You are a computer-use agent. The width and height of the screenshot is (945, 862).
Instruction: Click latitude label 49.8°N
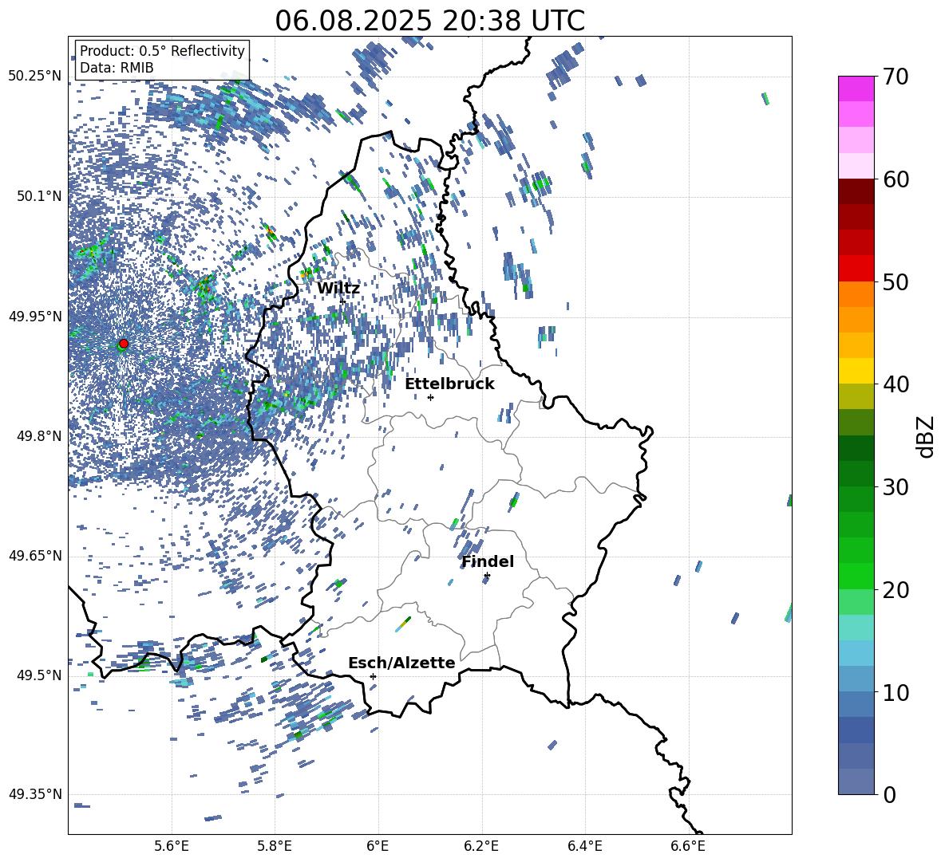[x=40, y=436]
